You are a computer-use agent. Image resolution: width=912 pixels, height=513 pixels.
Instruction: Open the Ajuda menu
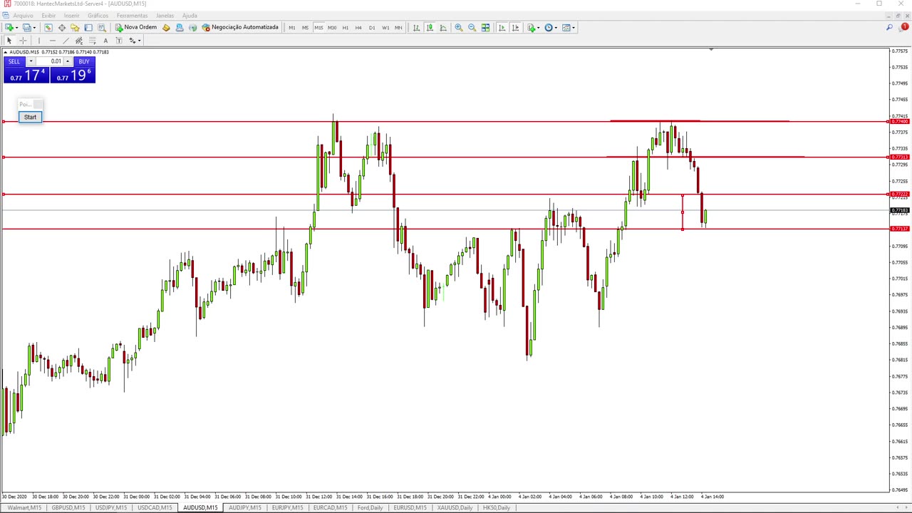[190, 15]
